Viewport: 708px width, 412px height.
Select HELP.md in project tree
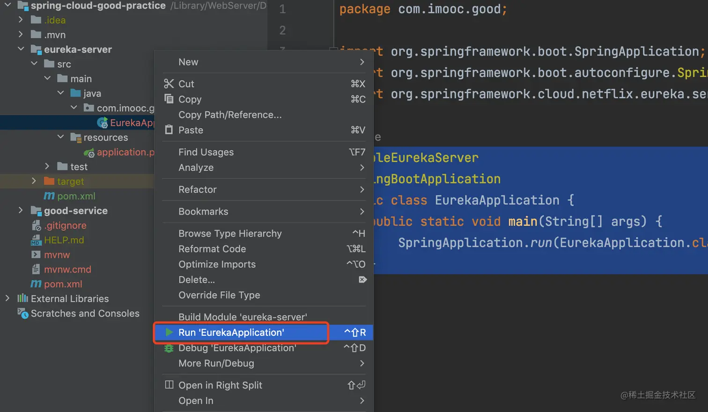pyautogui.click(x=64, y=240)
